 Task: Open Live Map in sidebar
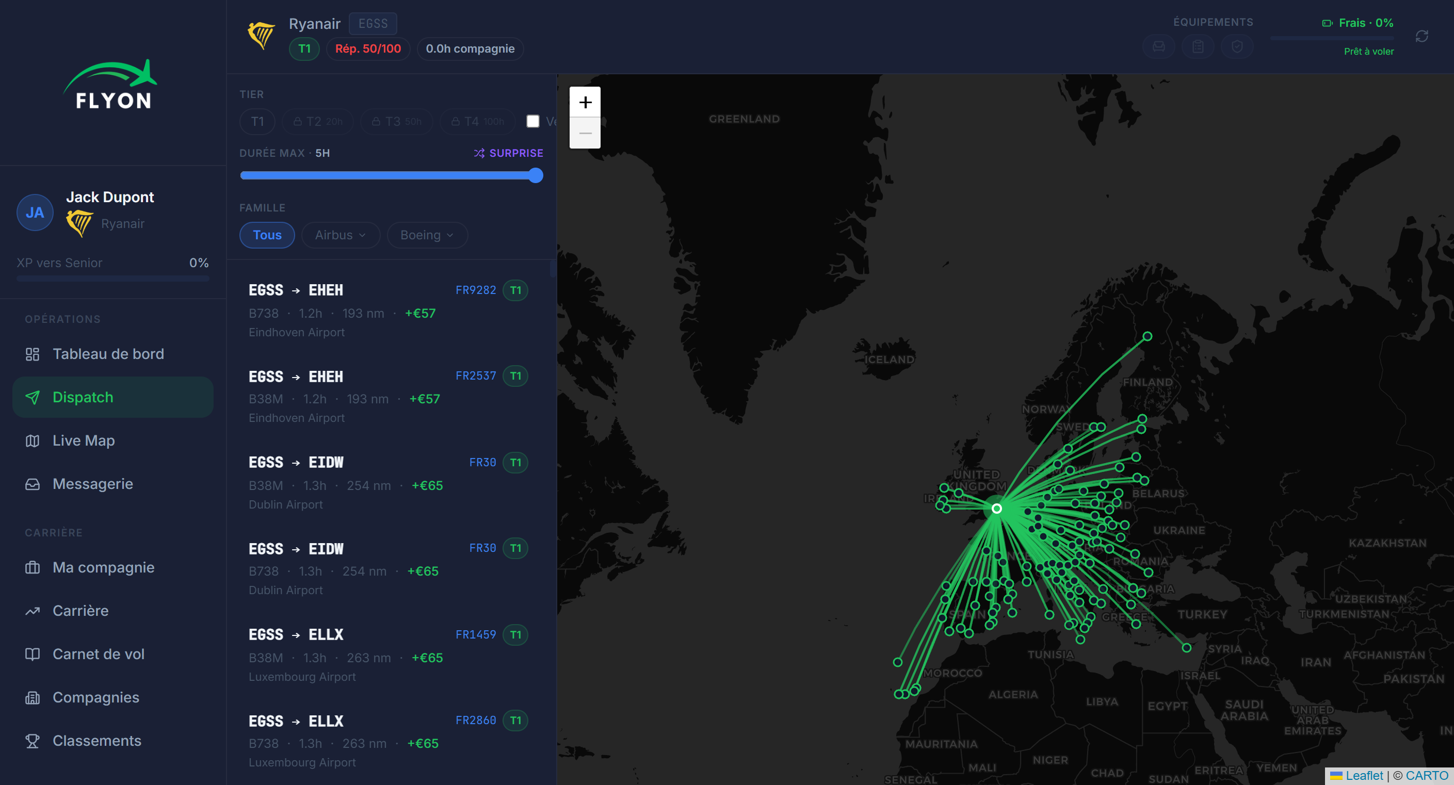(x=84, y=440)
